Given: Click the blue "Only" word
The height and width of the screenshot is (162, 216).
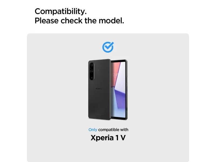Looking at the screenshot, I should coord(93,130).
